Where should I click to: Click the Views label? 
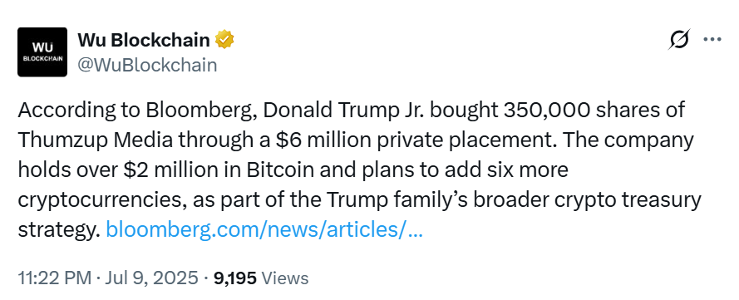click(284, 278)
